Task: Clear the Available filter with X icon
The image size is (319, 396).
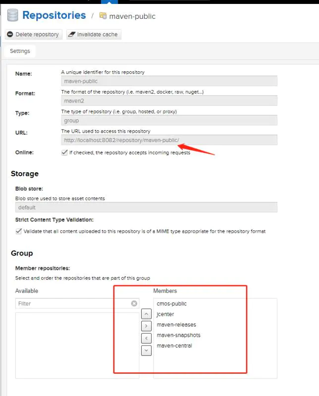Action: (x=134, y=303)
